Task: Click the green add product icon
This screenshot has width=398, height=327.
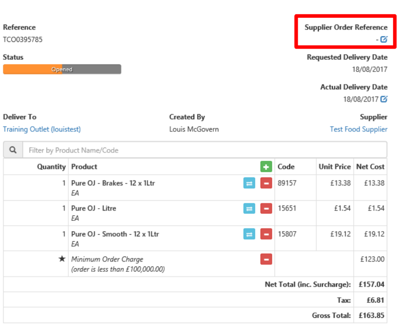Action: pyautogui.click(x=266, y=167)
